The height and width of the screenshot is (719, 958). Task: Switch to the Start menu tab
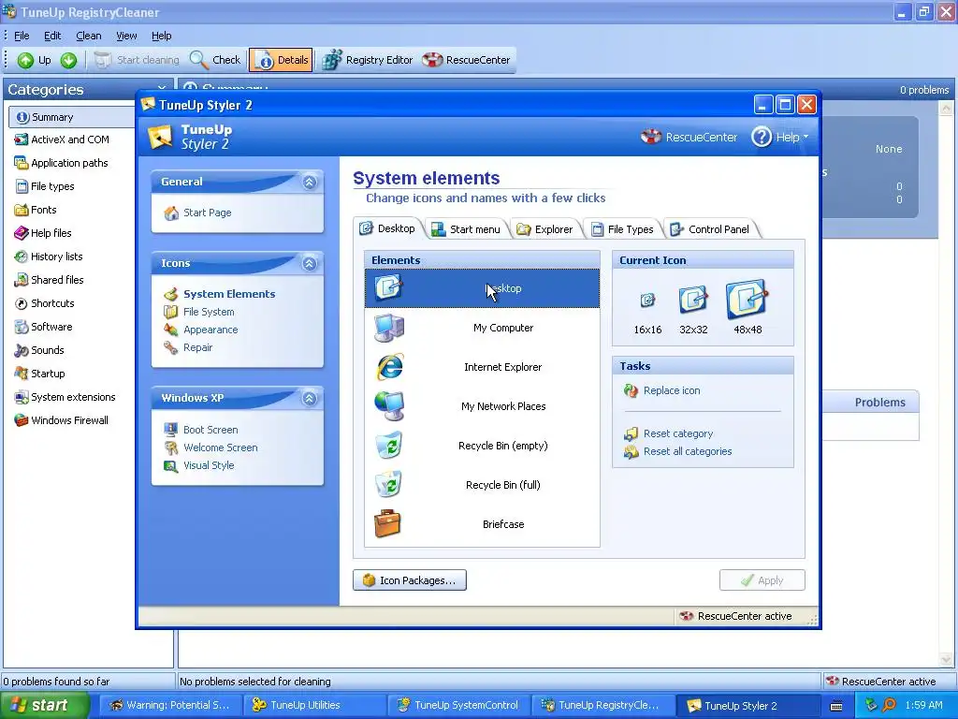pos(466,229)
